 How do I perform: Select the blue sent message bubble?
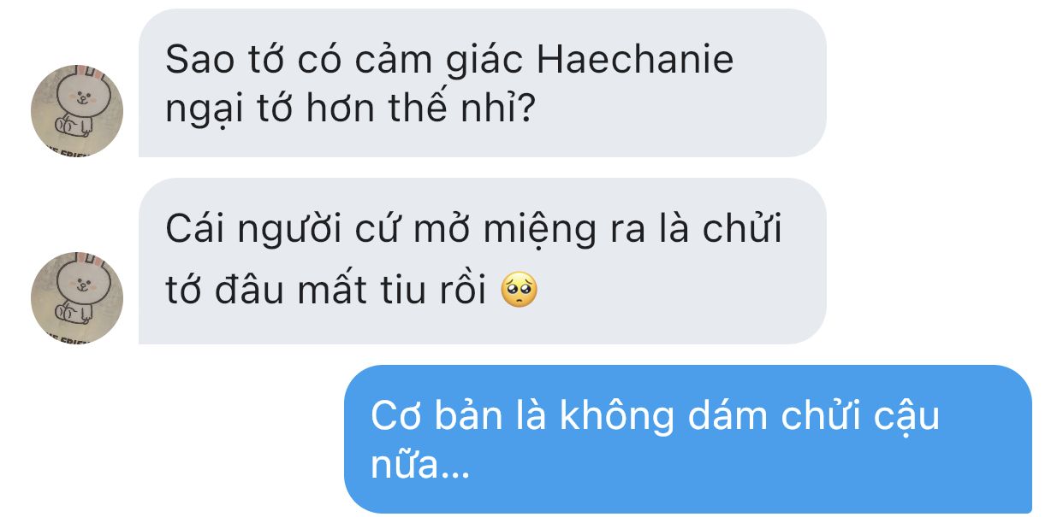[688, 439]
